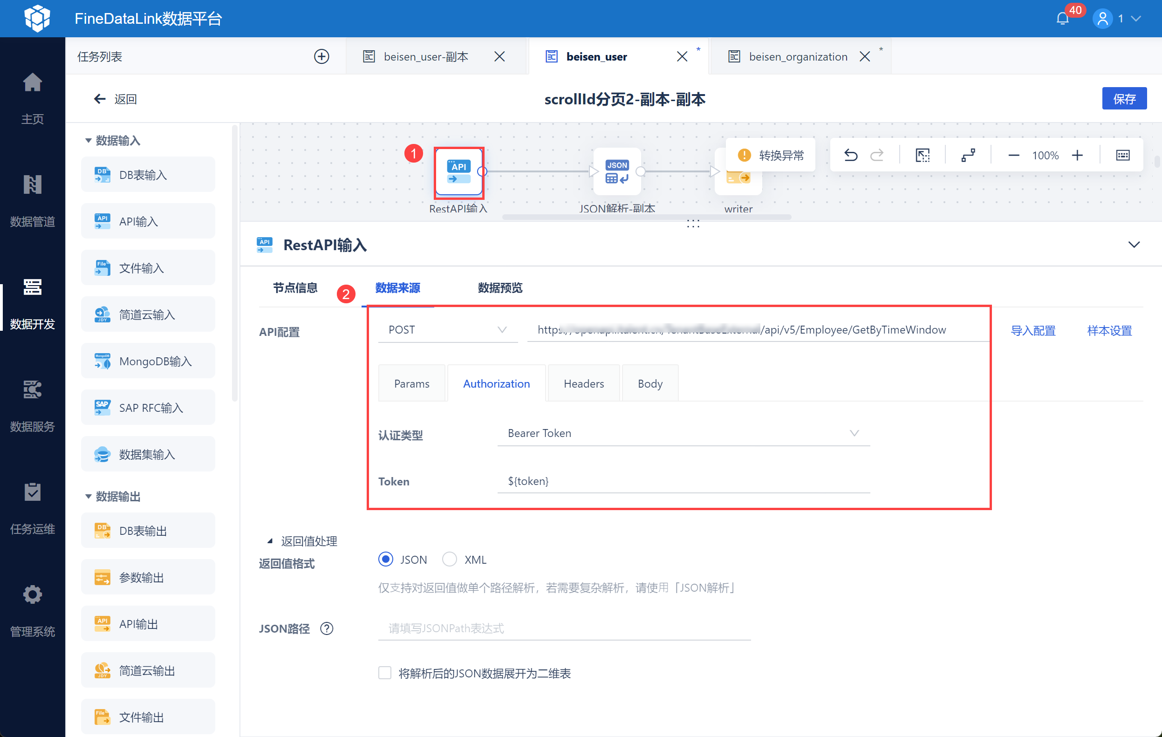This screenshot has height=737, width=1162.
Task: Check 将解析后的JSON数据展开为二维表 checkbox
Action: pyautogui.click(x=384, y=673)
